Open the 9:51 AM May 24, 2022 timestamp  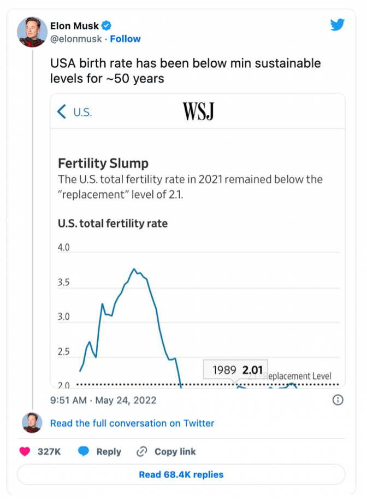pyautogui.click(x=103, y=400)
